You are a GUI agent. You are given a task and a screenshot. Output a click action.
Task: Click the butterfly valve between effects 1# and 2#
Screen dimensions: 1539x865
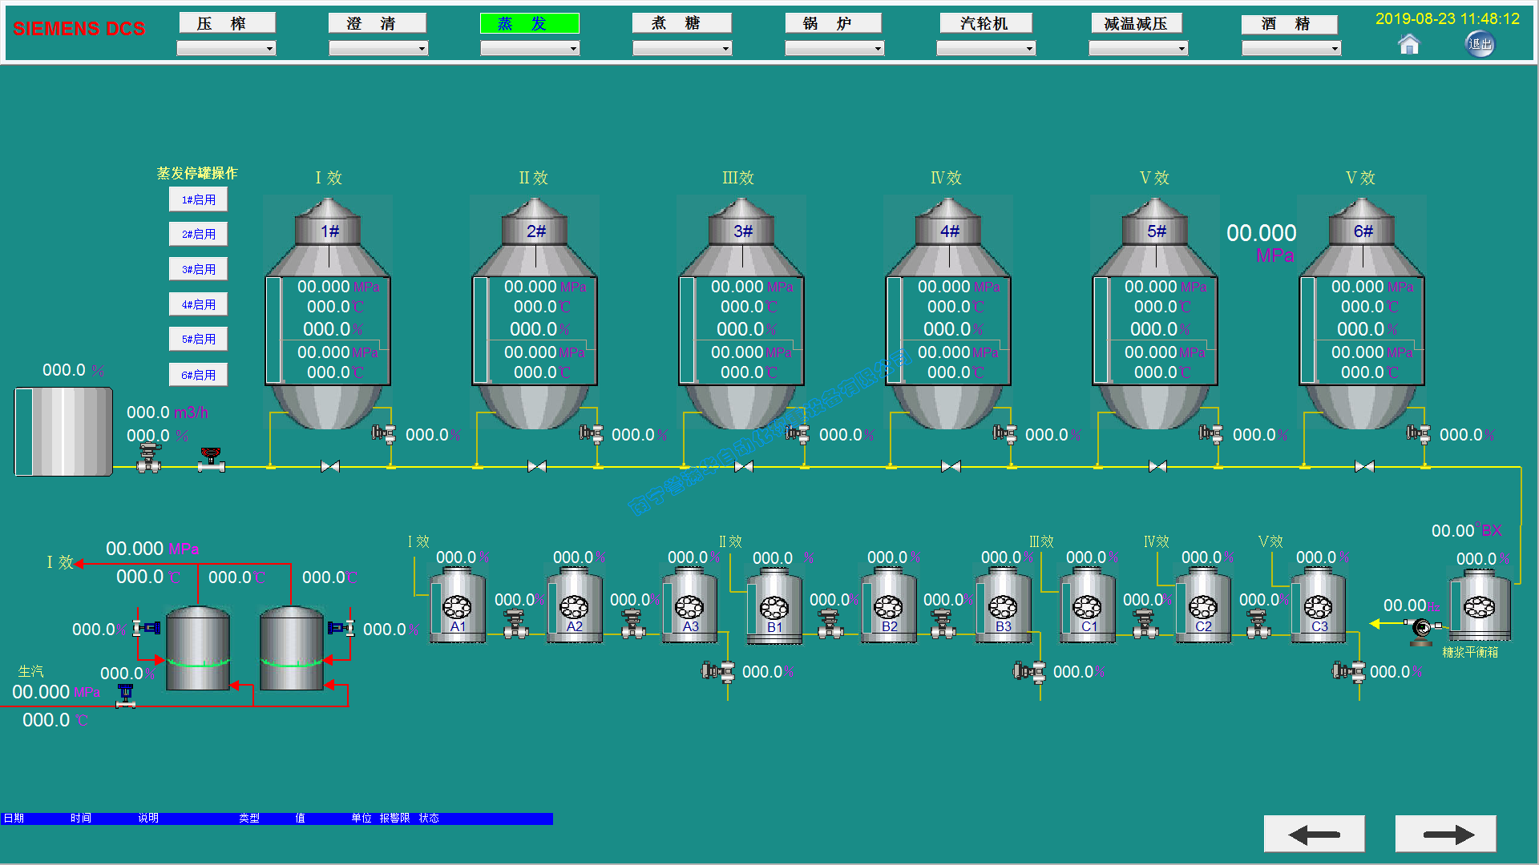pyautogui.click(x=329, y=466)
